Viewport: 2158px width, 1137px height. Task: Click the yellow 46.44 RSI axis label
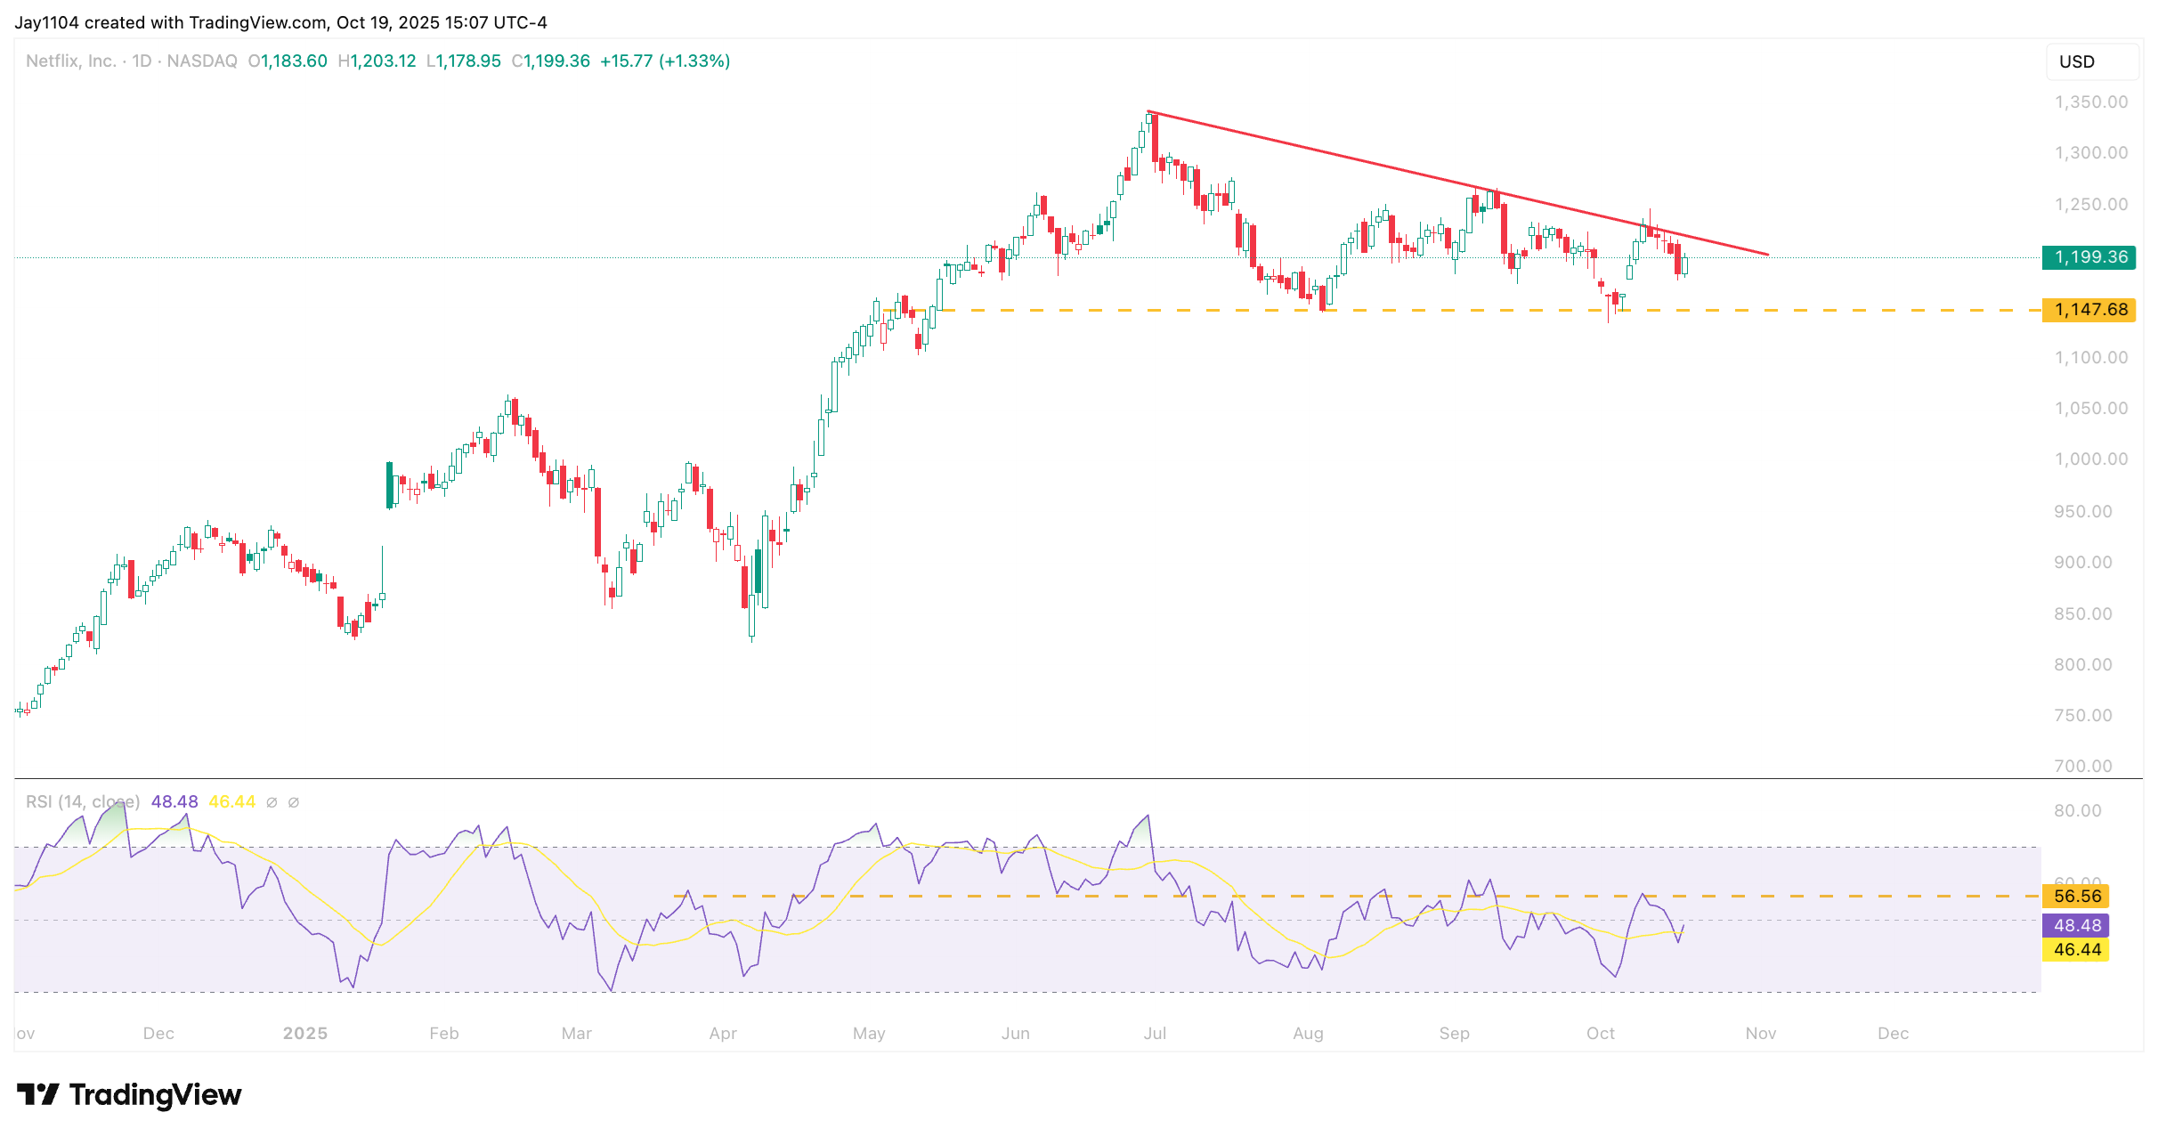[x=2075, y=949]
